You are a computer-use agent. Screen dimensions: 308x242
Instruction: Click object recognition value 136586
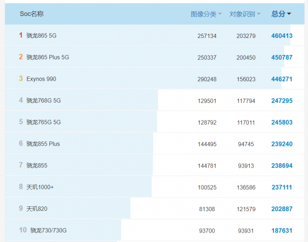(246, 187)
